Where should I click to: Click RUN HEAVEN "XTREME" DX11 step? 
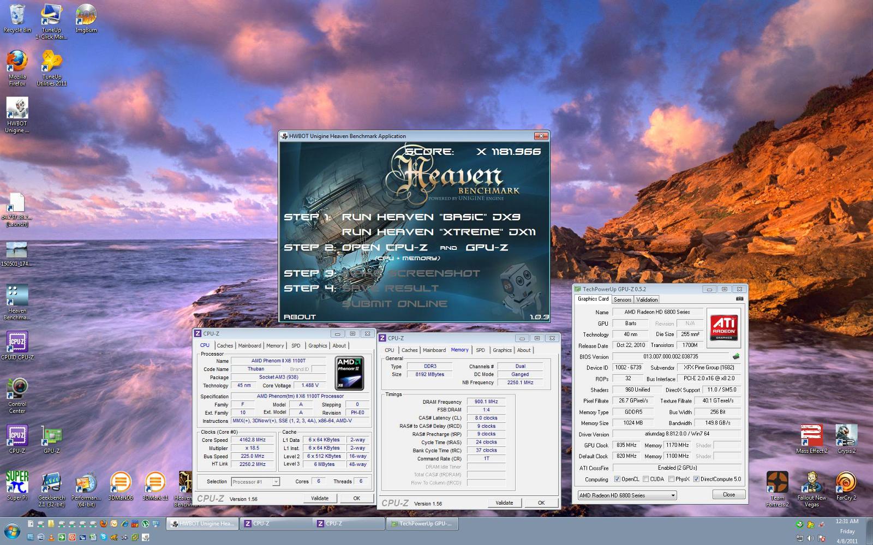(439, 232)
